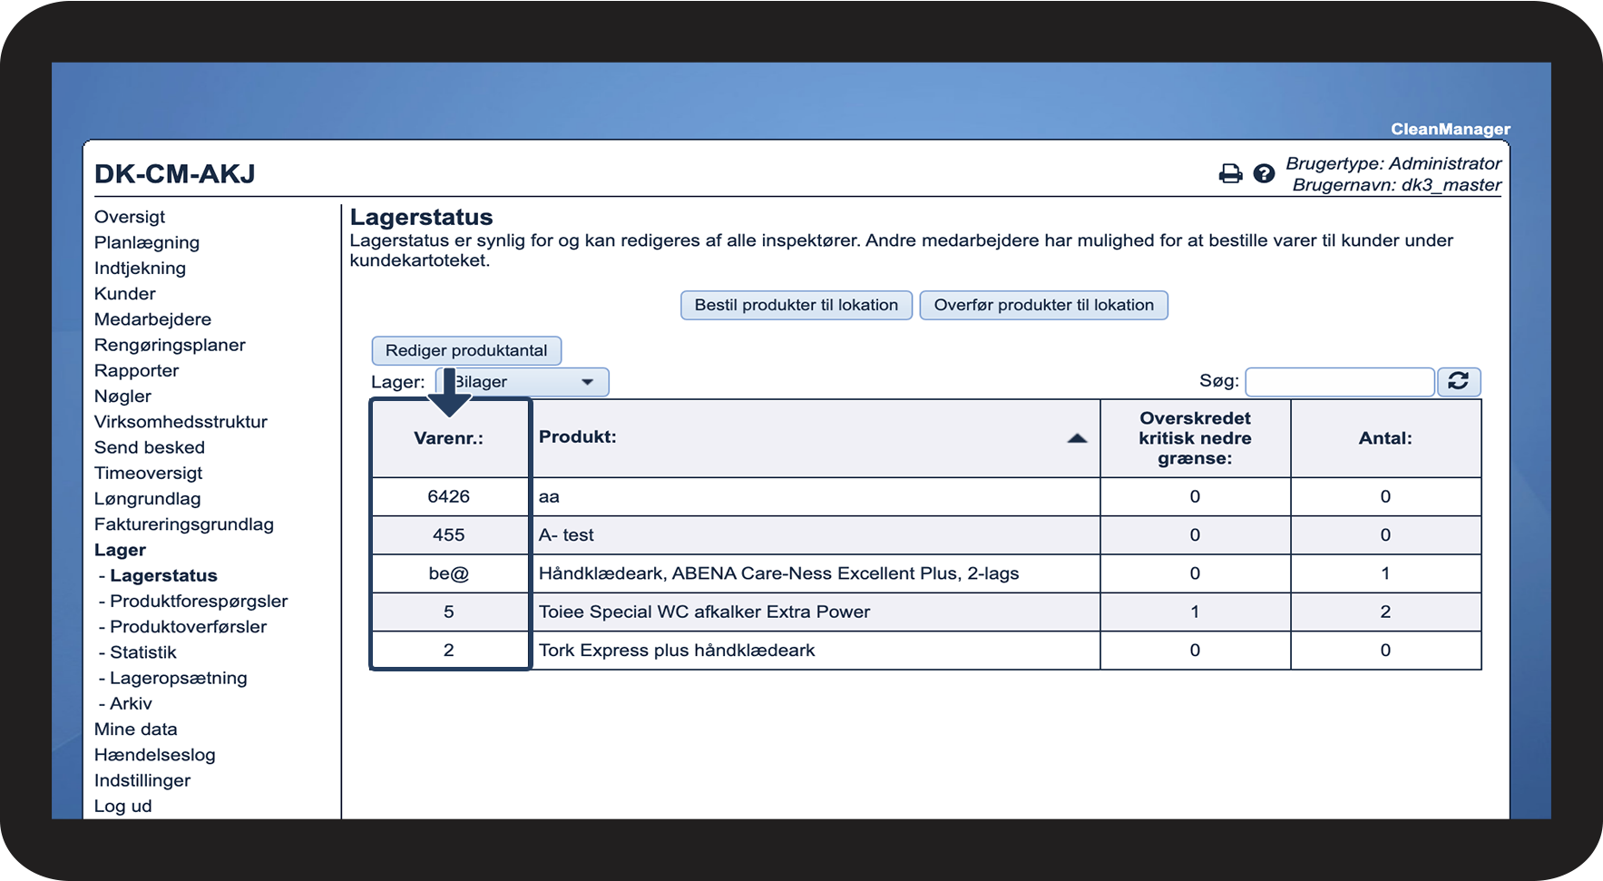Open Indstillinger in the sidebar
The width and height of the screenshot is (1603, 881).
(142, 780)
